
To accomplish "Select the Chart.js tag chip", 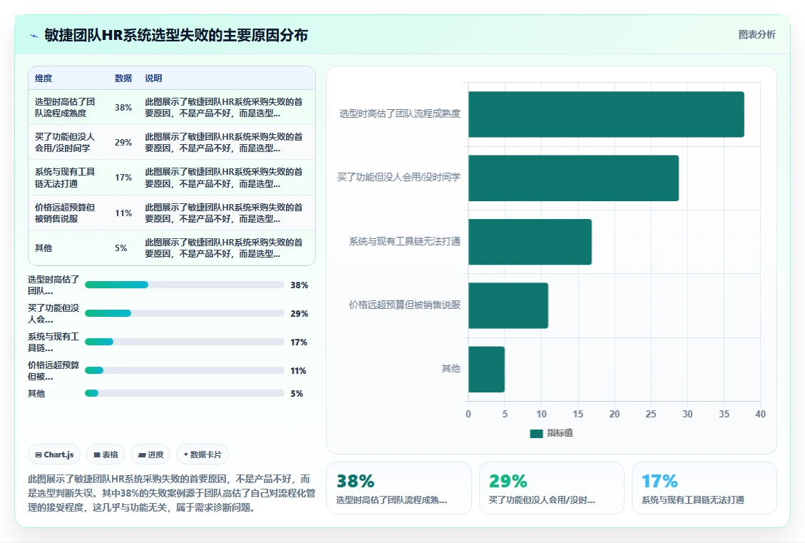I will [x=54, y=455].
